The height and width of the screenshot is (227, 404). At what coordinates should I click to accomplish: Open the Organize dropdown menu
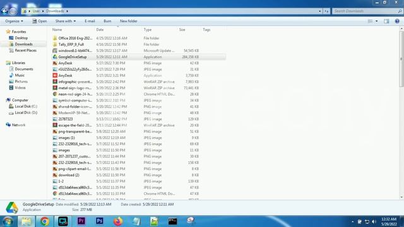14,21
